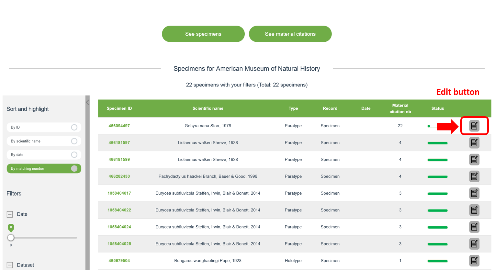This screenshot has height=272, width=494.
Task: Click citation count 22 cell
Action: coord(400,126)
